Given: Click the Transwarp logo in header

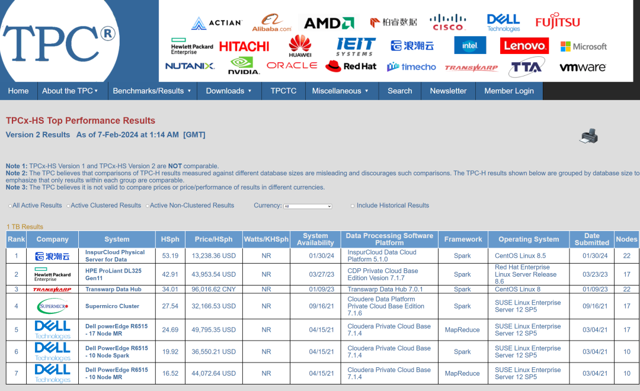Looking at the screenshot, I should [x=471, y=68].
